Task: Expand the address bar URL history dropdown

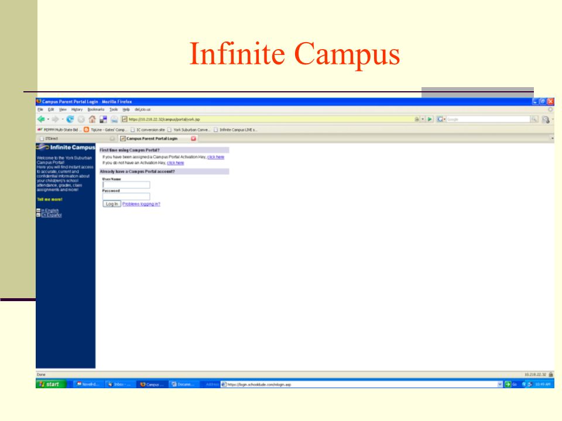Action: (423, 119)
